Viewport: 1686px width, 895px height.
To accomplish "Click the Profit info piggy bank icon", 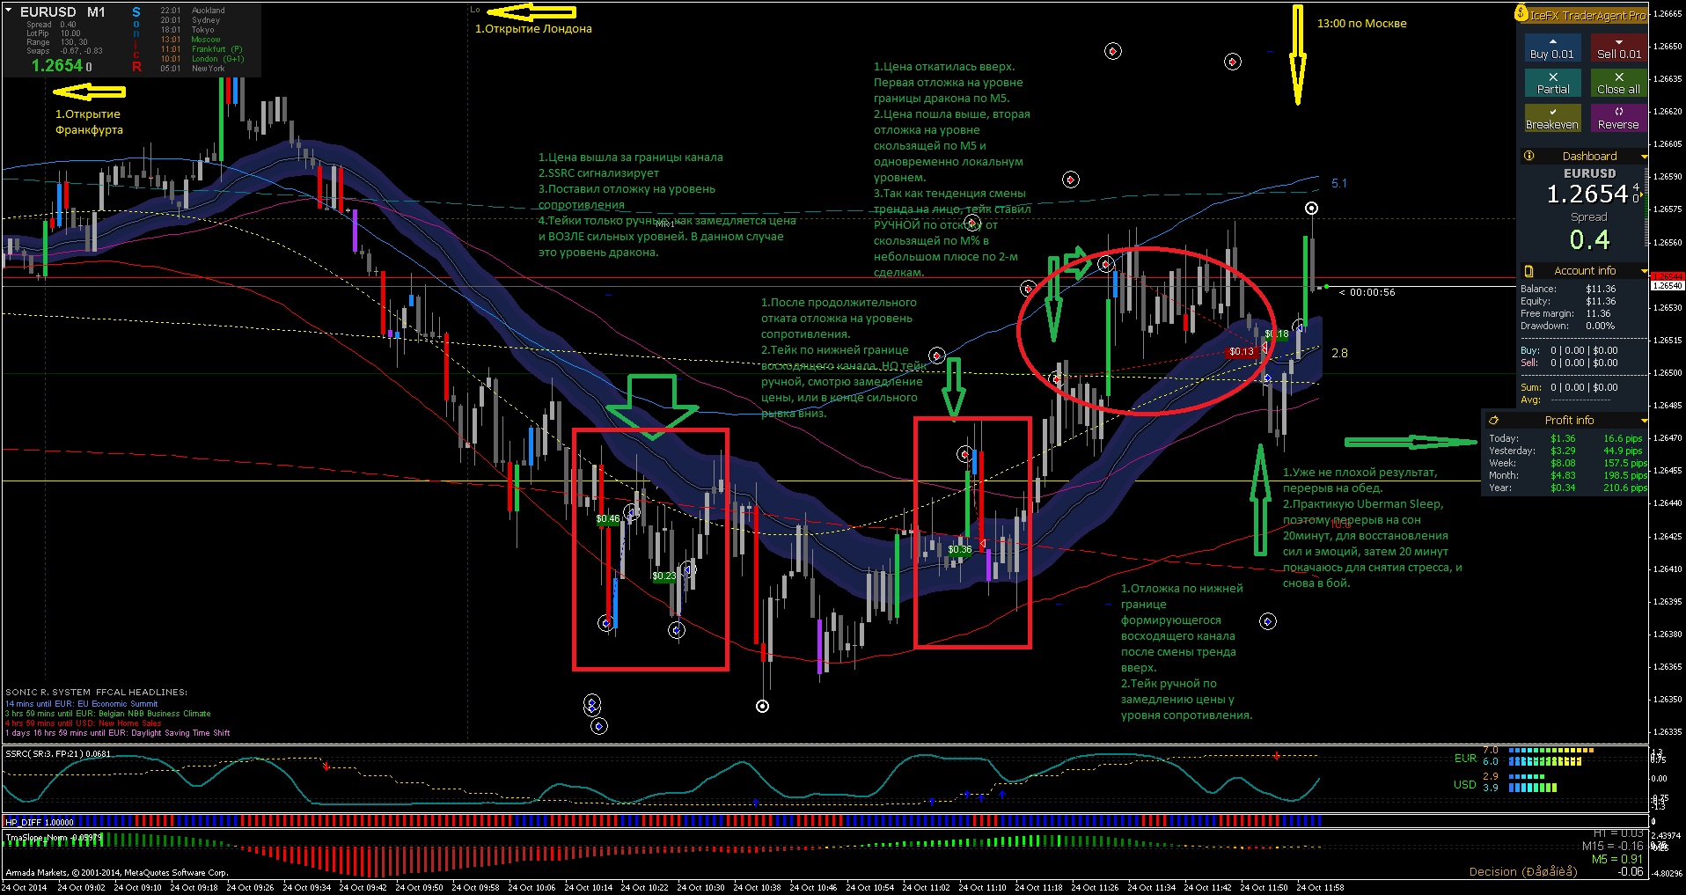I will [x=1493, y=421].
